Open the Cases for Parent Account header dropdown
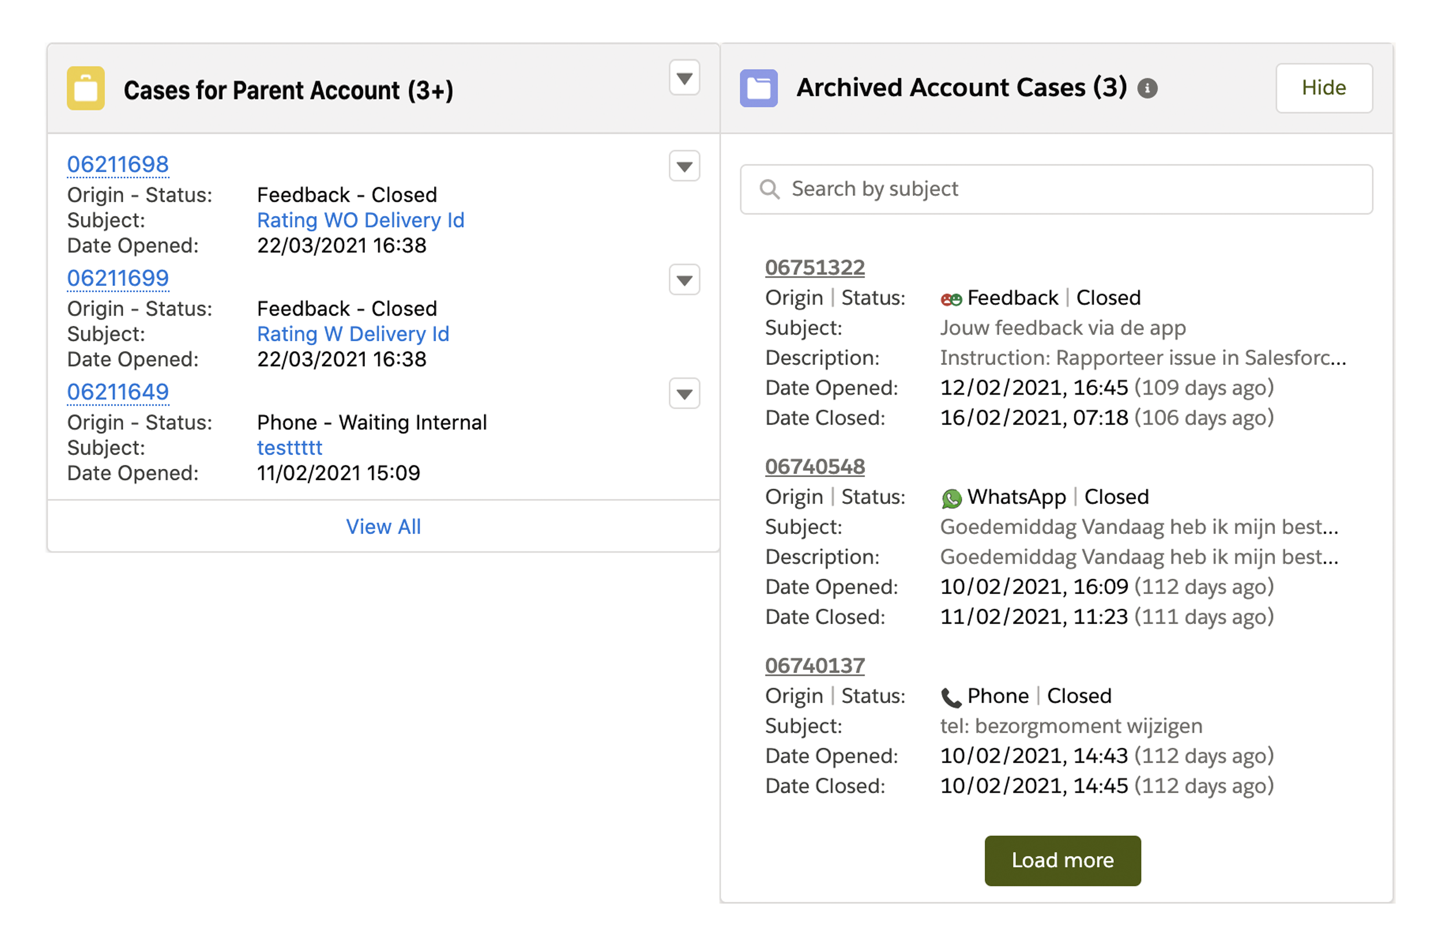Screen dimensions: 1441x946 (684, 78)
